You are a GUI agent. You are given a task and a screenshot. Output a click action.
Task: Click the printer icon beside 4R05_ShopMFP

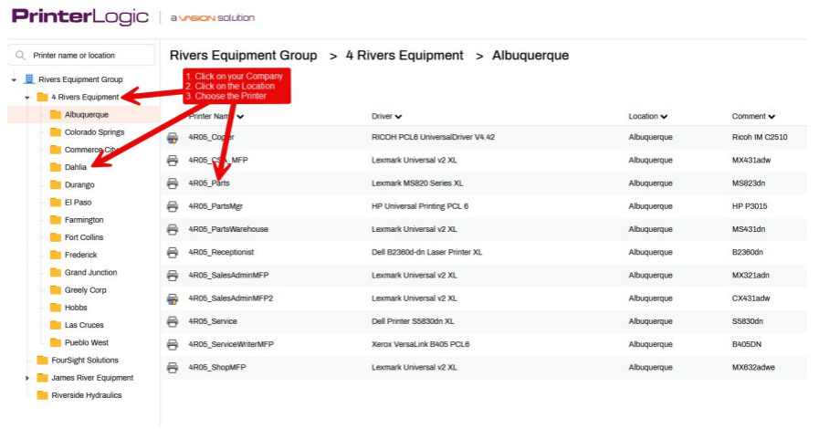172,367
